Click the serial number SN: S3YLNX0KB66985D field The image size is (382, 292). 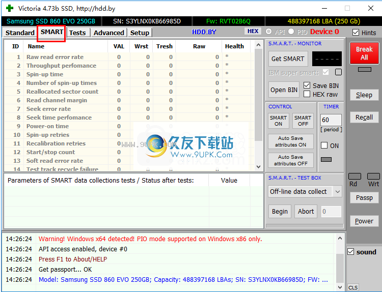(x=147, y=21)
